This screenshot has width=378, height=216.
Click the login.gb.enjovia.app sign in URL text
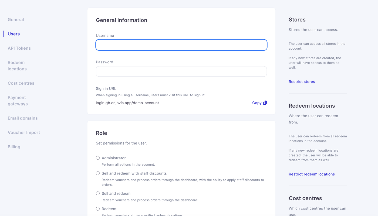[x=127, y=103]
